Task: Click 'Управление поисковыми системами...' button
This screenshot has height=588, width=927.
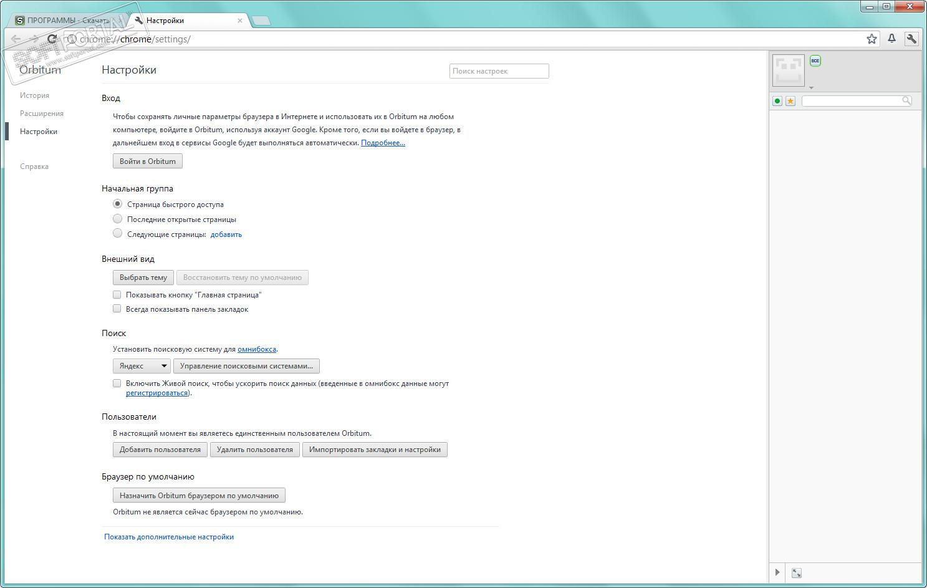Action: pyautogui.click(x=246, y=366)
